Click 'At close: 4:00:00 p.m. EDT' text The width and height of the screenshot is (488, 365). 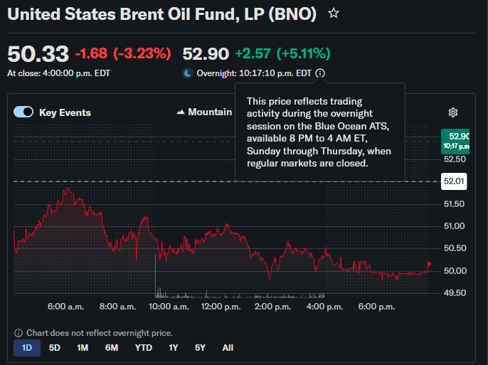point(58,73)
